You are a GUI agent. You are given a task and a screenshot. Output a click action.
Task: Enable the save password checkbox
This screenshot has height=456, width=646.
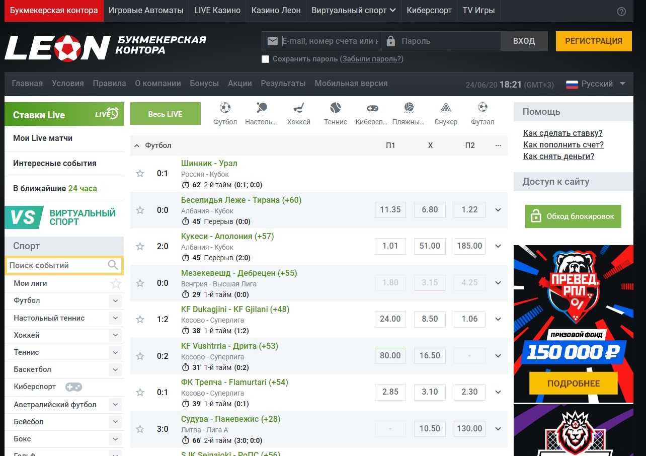click(266, 59)
